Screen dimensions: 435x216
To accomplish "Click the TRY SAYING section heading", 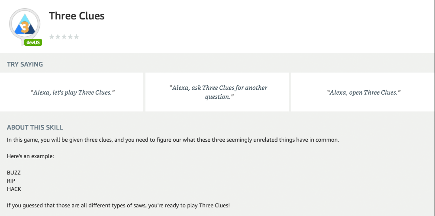I will coord(25,64).
